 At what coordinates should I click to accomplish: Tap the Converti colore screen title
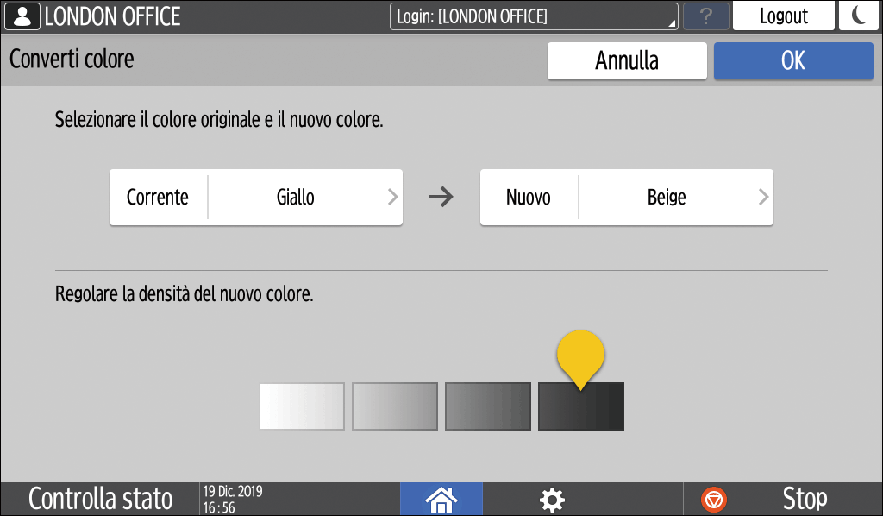(71, 60)
